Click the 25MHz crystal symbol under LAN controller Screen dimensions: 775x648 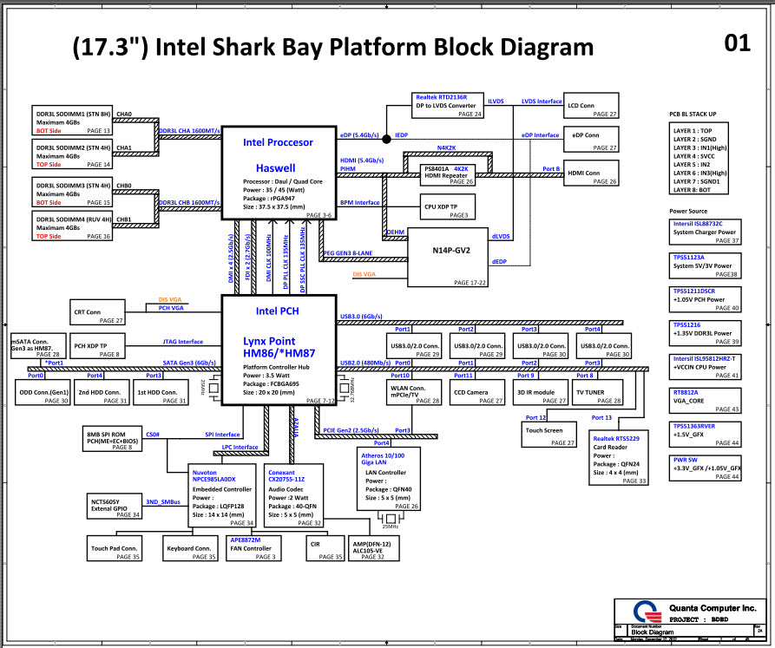click(391, 519)
